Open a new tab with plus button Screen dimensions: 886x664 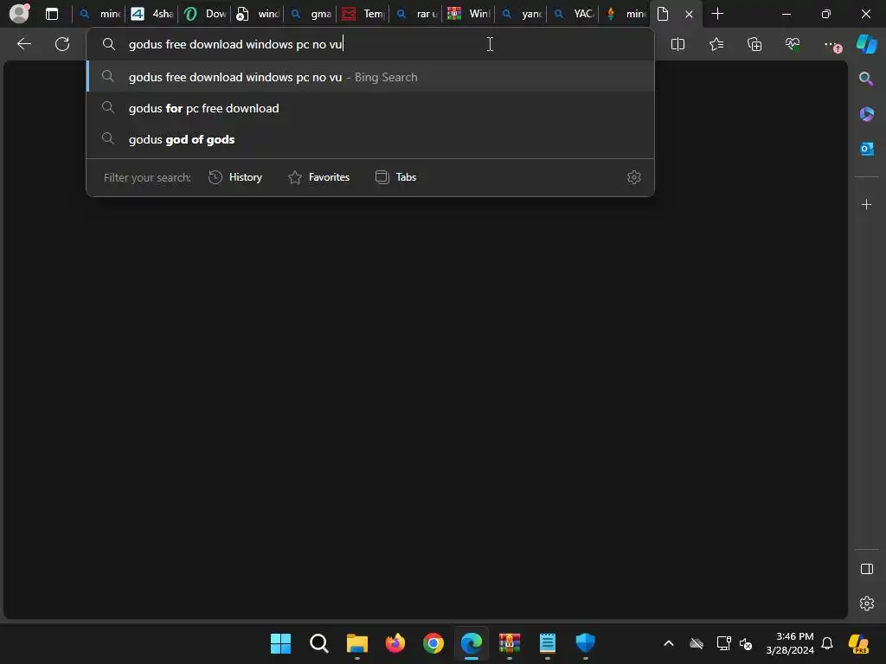717,14
